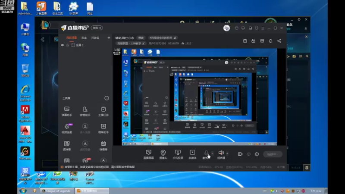Click the share icon in top-right toolbar
This screenshot has height=194, width=345.
point(279,41)
